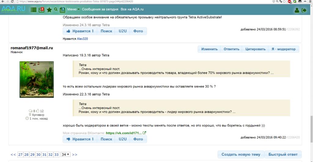
Task: Click the post ID #2206392
Action: [x=293, y=29]
